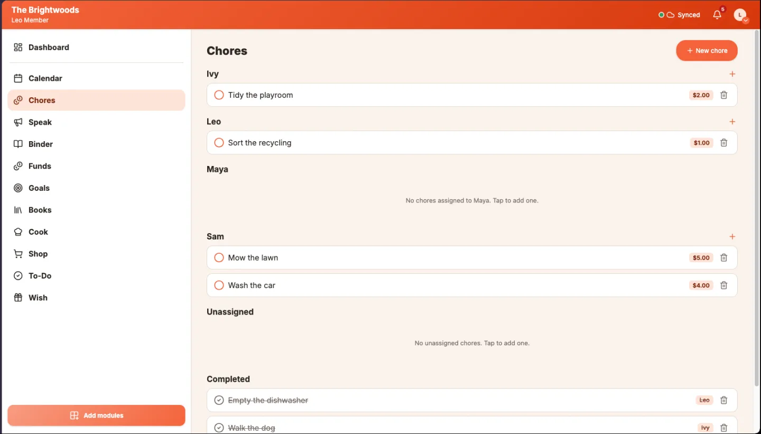The image size is (761, 434).
Task: Click the $2.00 reward badge
Action: (701, 95)
